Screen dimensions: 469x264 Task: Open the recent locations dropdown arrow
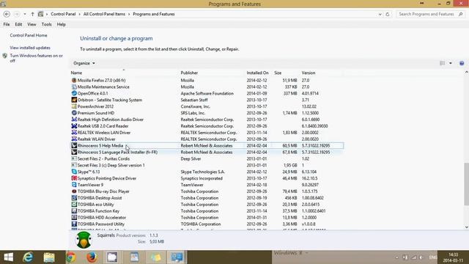25,14
